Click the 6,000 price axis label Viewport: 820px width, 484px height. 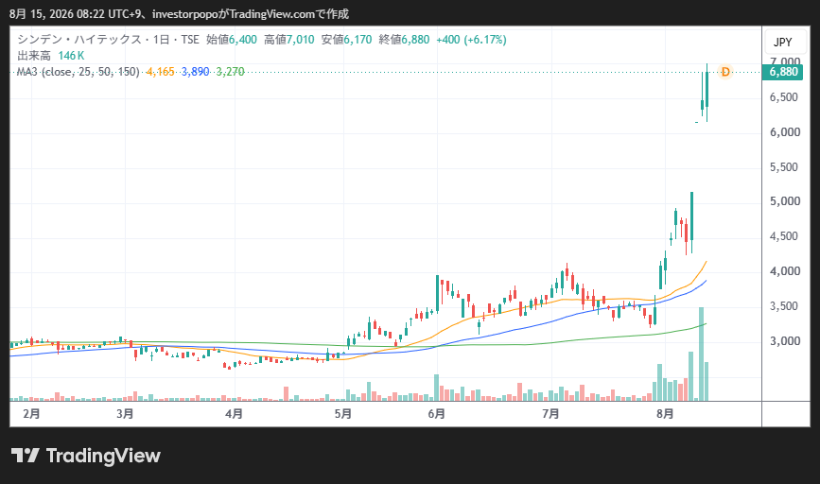[x=784, y=132]
